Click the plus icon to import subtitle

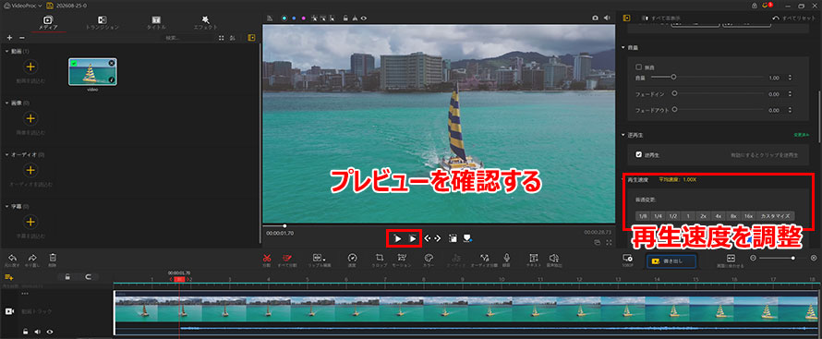[x=30, y=222]
